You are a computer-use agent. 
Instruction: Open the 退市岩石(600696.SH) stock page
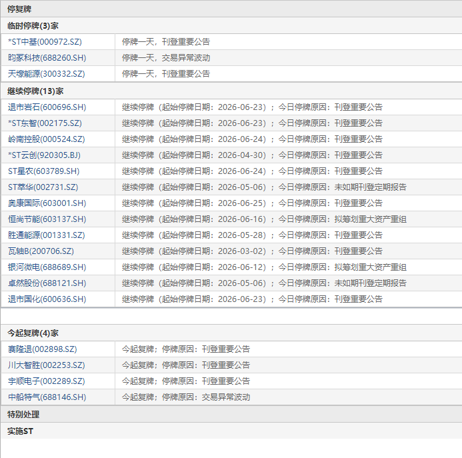pyautogui.click(x=47, y=107)
